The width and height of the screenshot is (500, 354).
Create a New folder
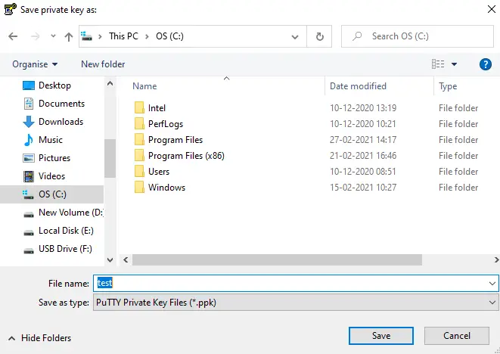click(103, 64)
